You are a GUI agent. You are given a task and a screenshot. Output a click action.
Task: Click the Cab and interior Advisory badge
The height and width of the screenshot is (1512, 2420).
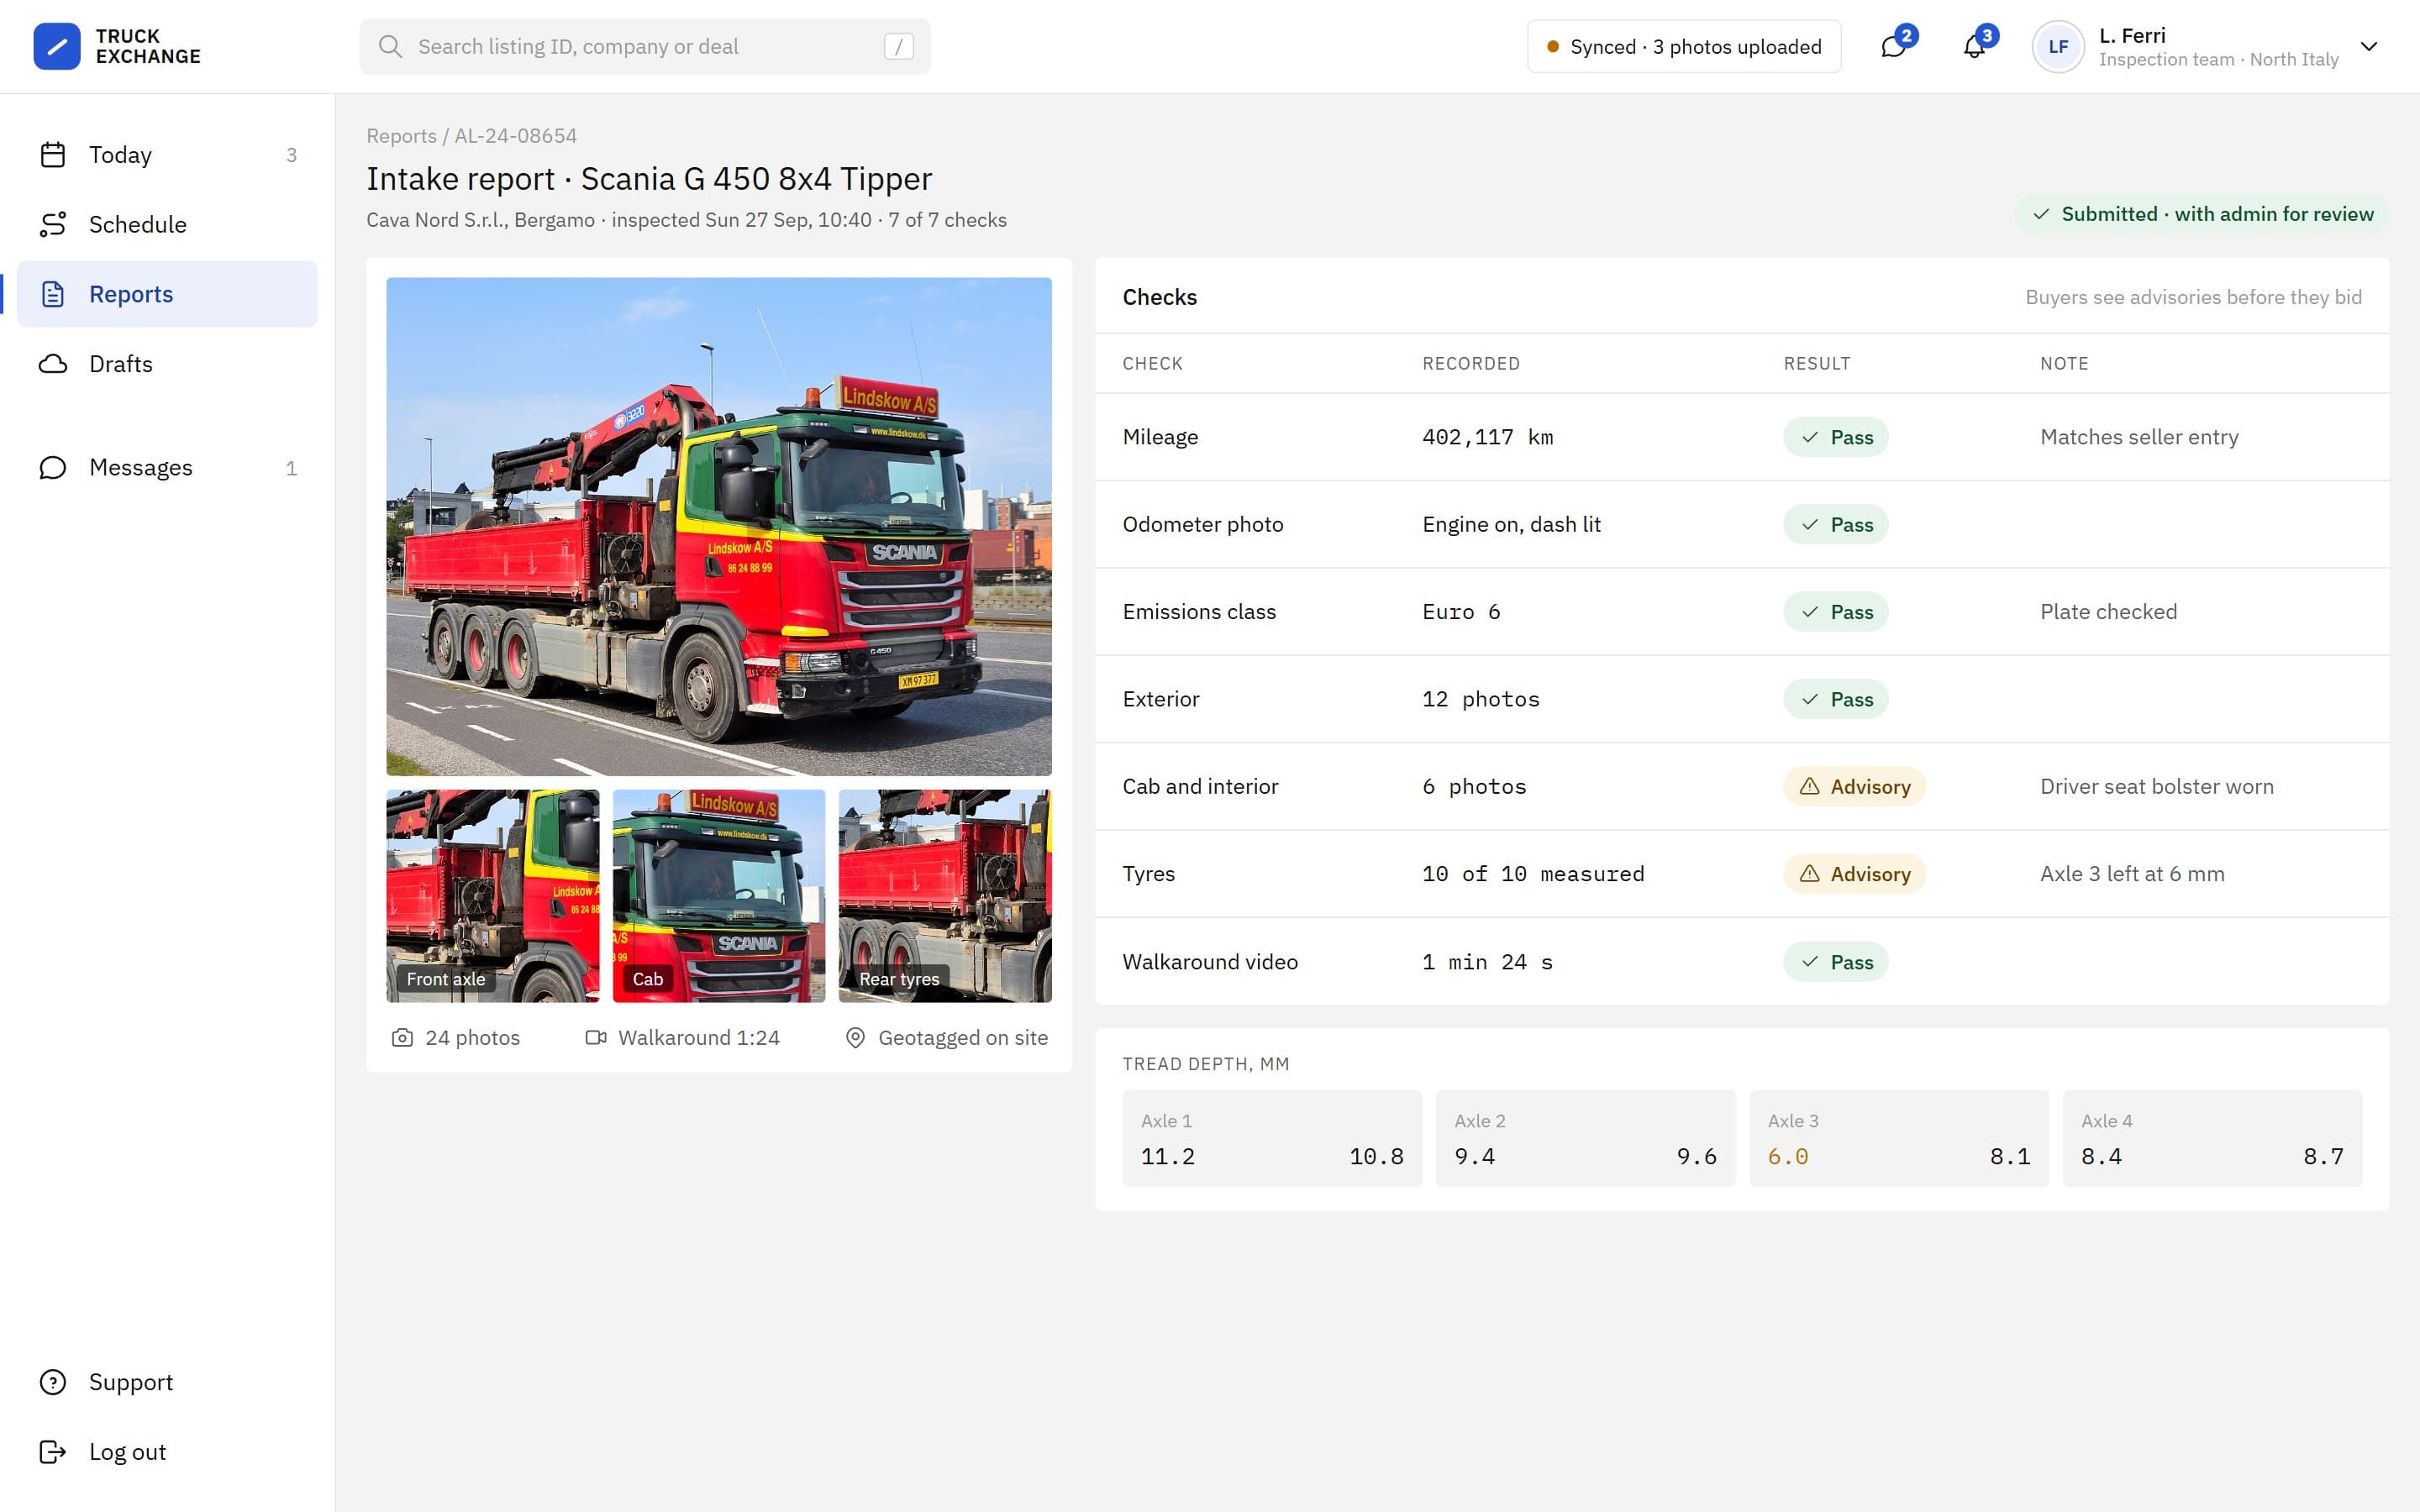tap(1854, 786)
